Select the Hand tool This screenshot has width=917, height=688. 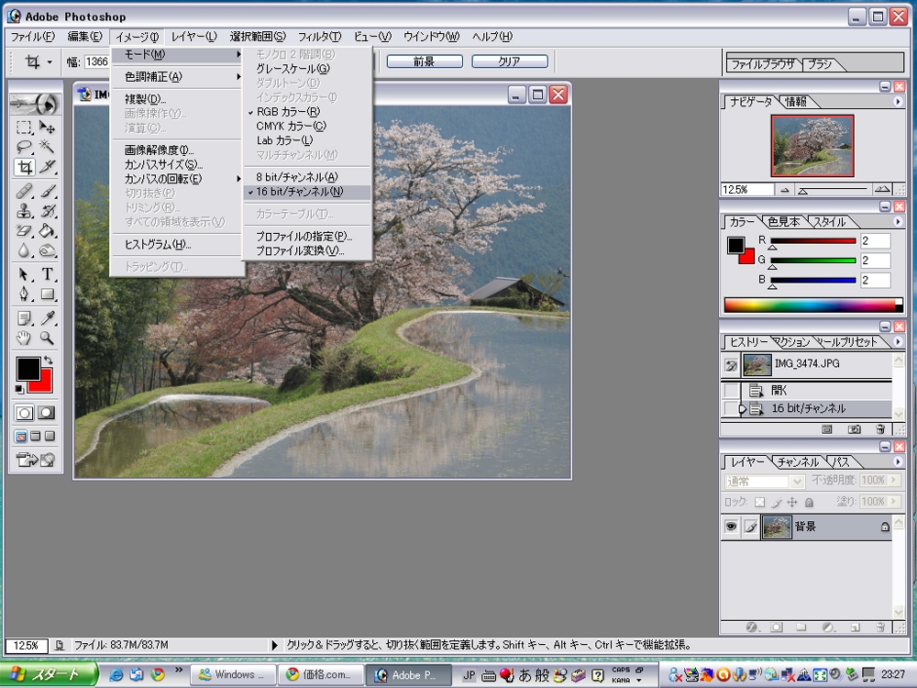[25, 338]
